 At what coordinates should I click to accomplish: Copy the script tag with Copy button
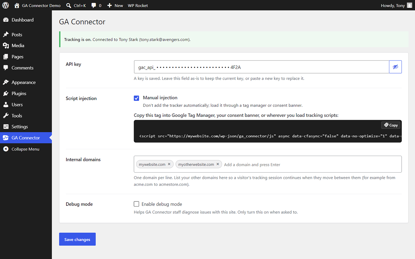click(x=391, y=125)
